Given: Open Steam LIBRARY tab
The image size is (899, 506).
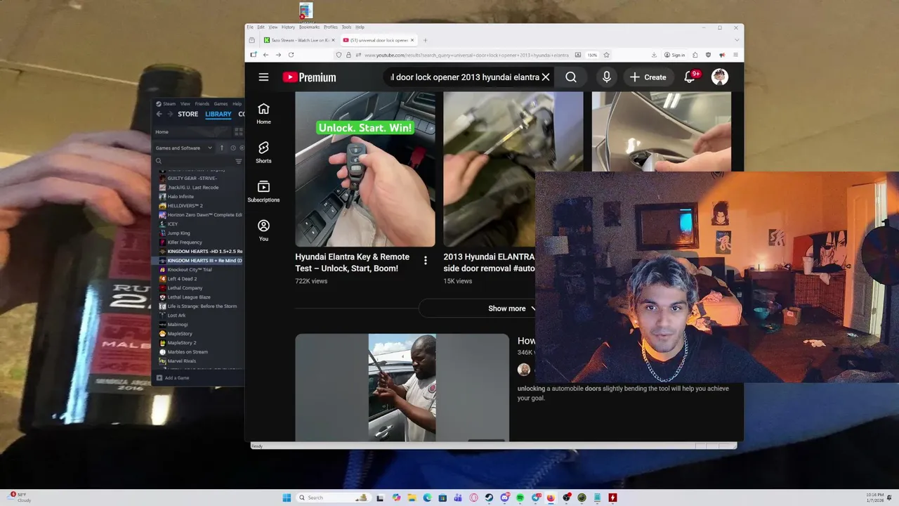Looking at the screenshot, I should point(218,114).
